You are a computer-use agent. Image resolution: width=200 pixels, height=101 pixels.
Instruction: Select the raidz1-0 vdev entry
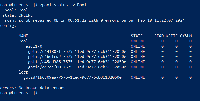coord(33,46)
